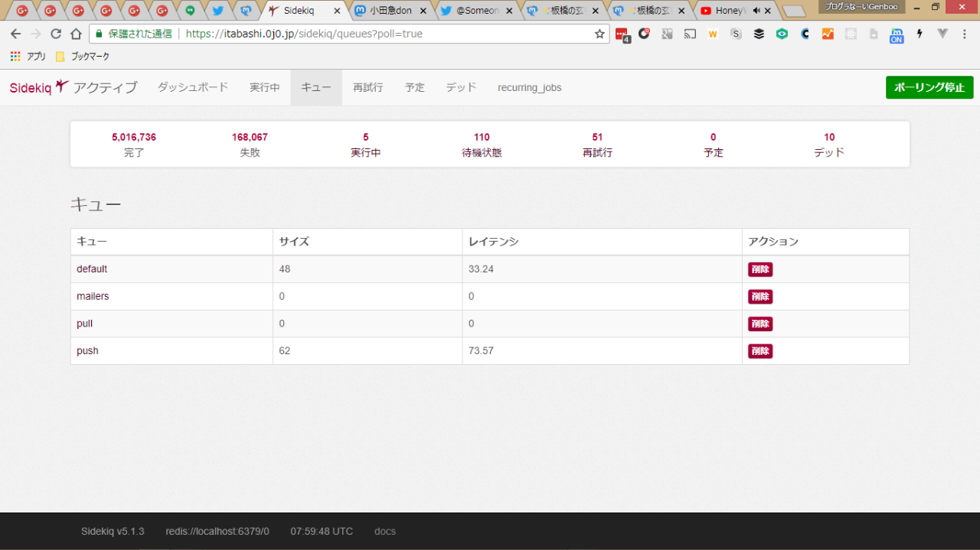Click the browser reload icon
The image size is (980, 550).
click(56, 34)
